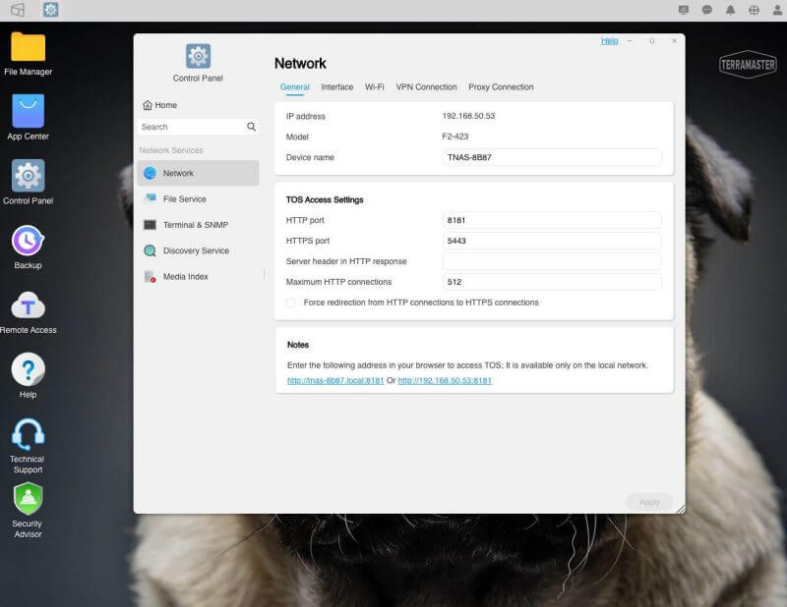The width and height of the screenshot is (787, 607).
Task: Open File Service settings
Action: tap(199, 199)
